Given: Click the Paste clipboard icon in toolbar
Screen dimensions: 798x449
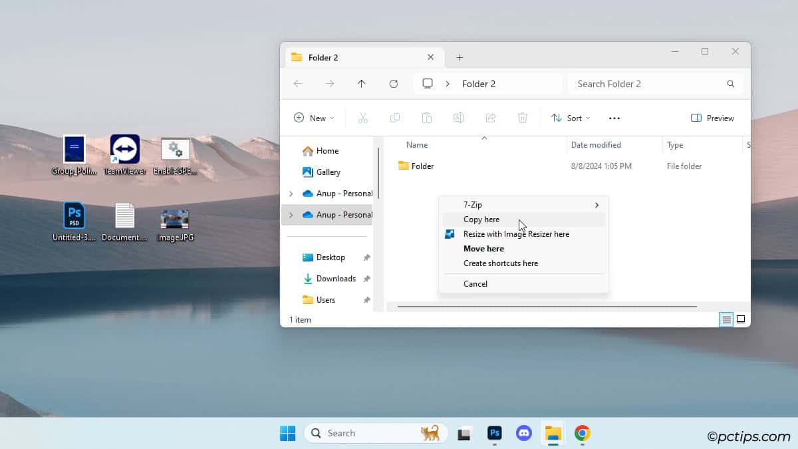Looking at the screenshot, I should tap(426, 118).
